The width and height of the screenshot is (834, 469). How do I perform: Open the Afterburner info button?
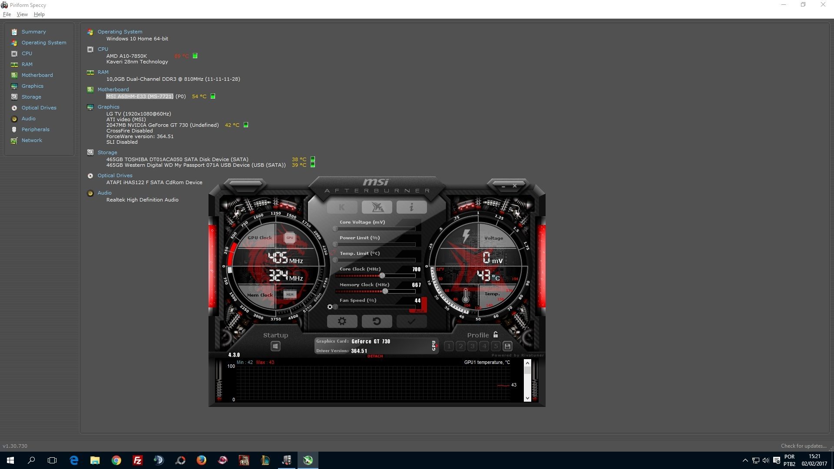click(411, 208)
